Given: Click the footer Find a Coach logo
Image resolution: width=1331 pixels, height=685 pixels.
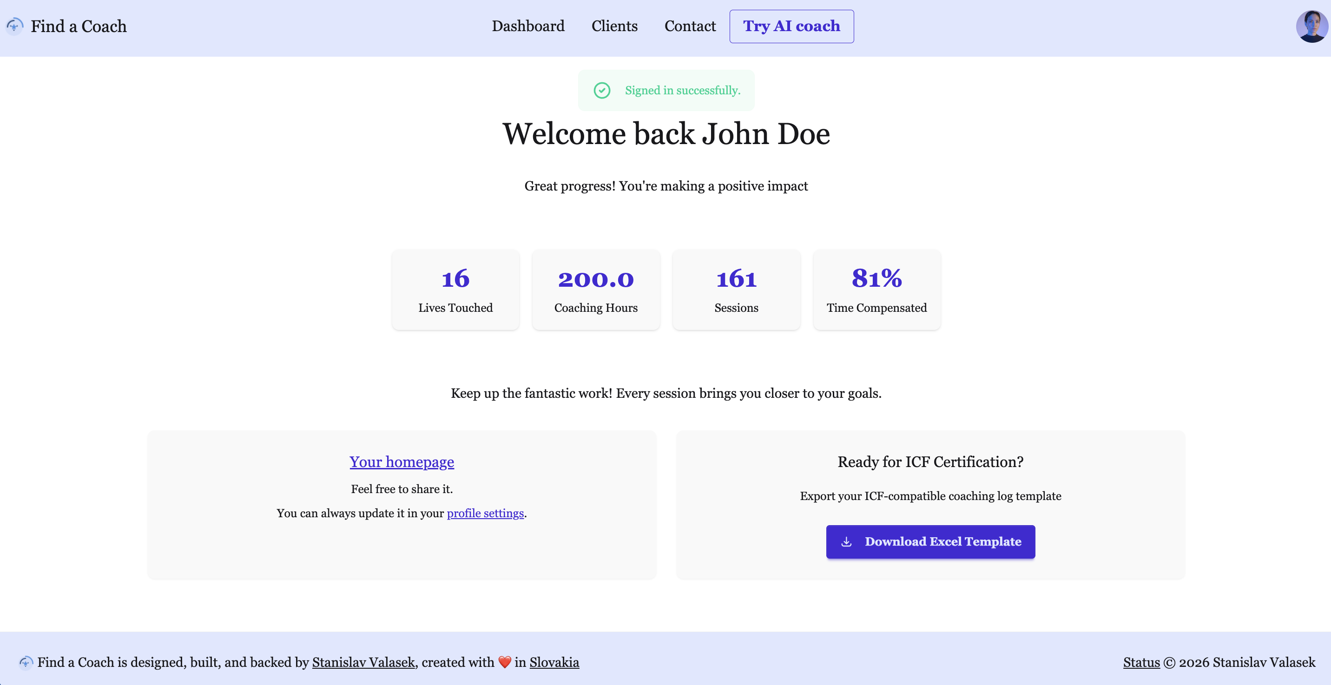Looking at the screenshot, I should coord(26,662).
